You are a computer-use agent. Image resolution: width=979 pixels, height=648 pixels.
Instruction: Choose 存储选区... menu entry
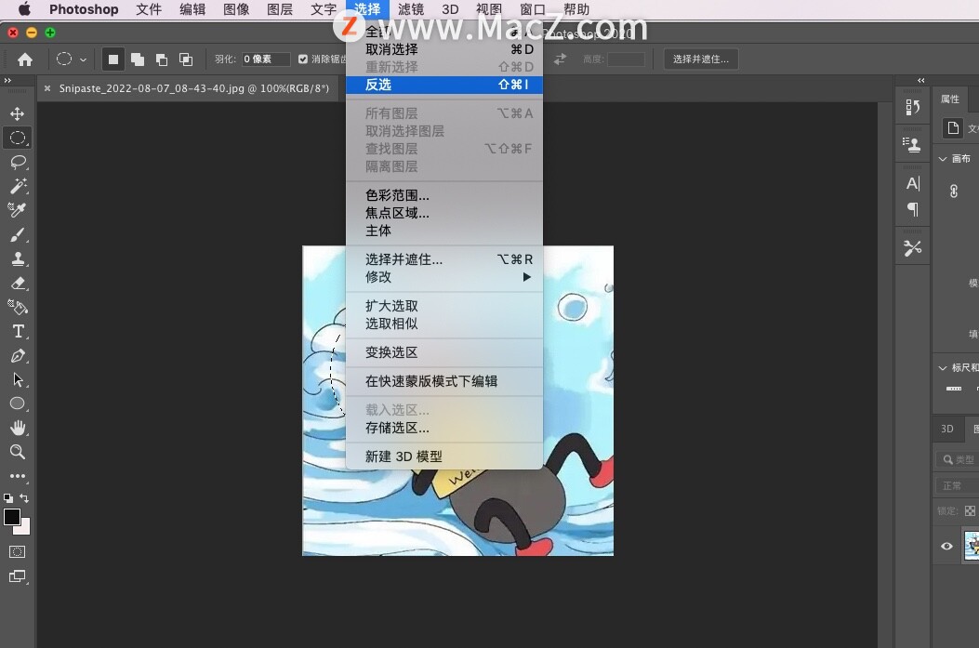[444, 429]
